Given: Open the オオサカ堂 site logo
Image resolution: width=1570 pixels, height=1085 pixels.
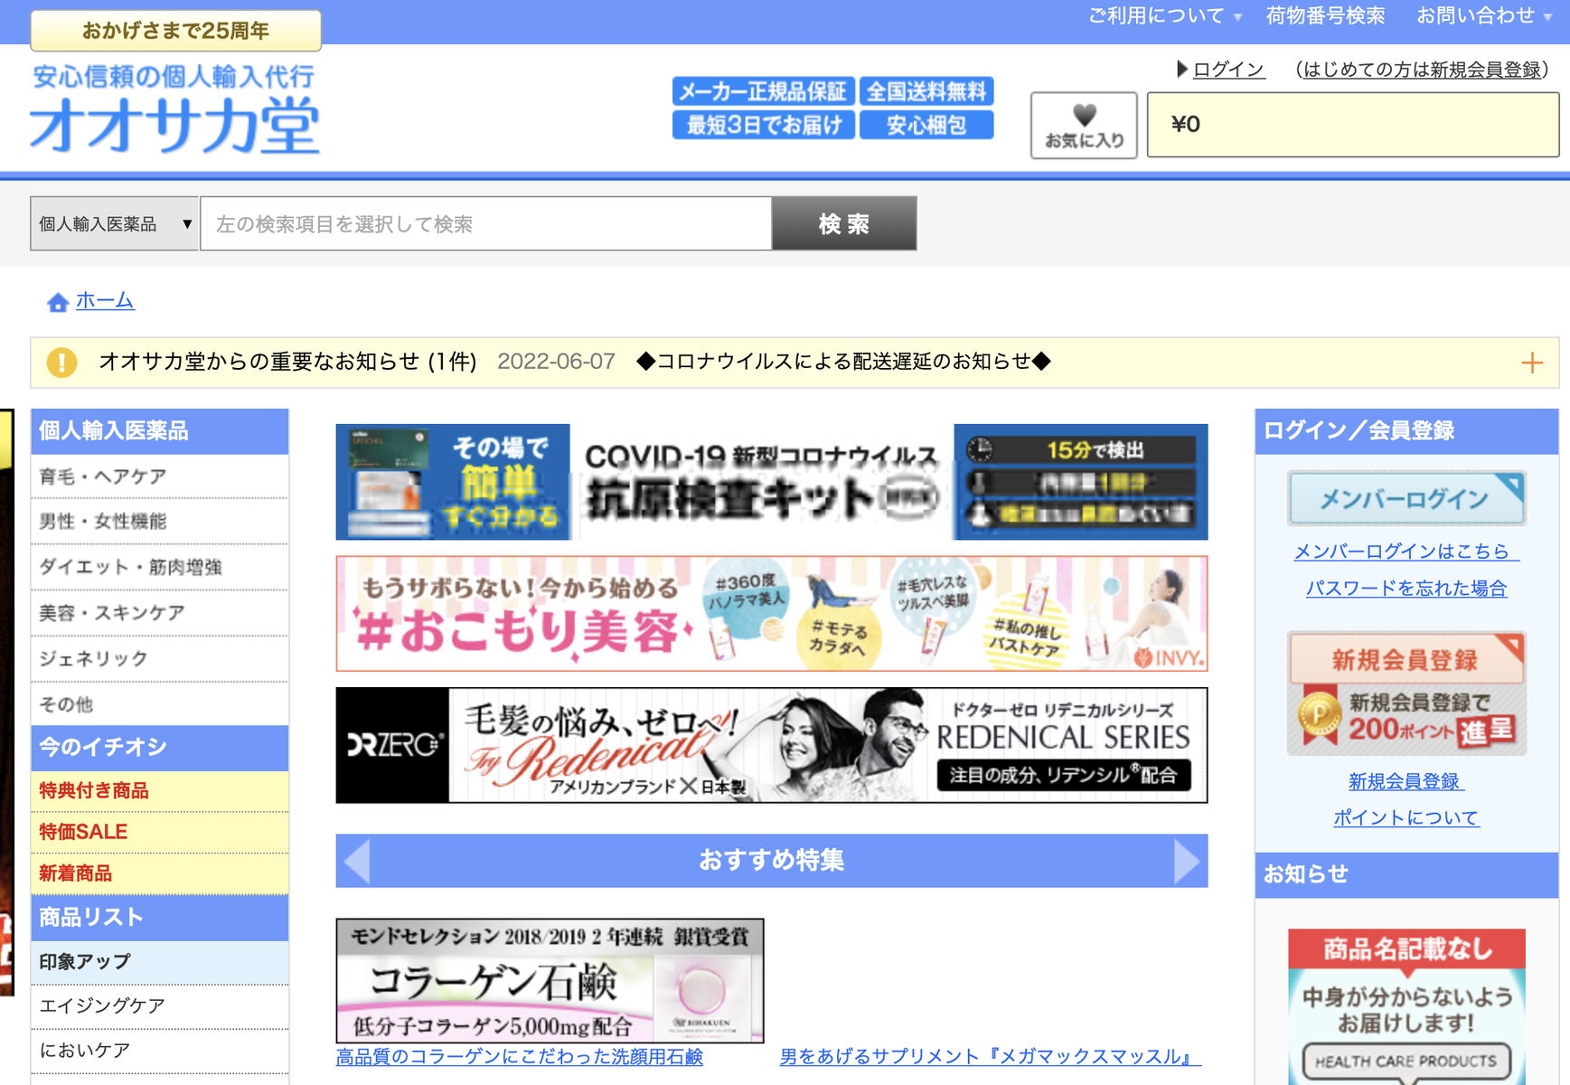Looking at the screenshot, I should [x=174, y=109].
